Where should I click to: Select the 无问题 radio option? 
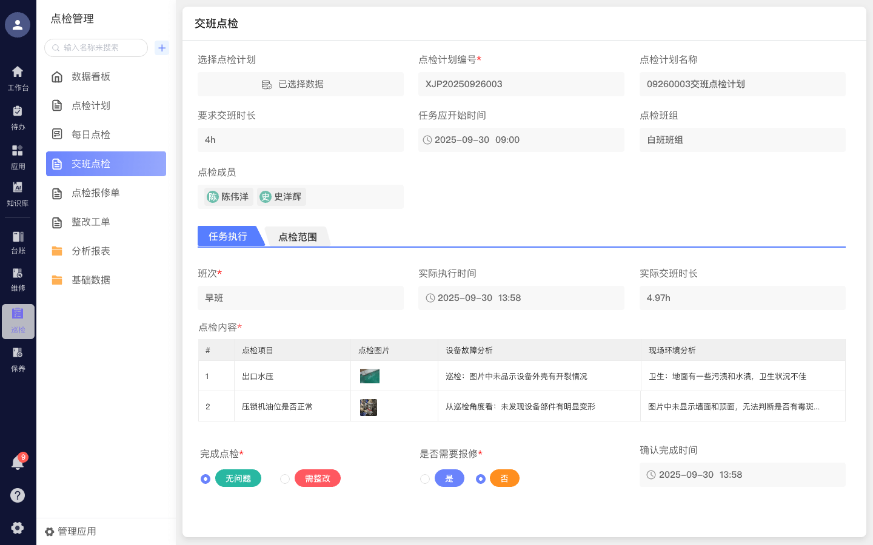pos(206,478)
